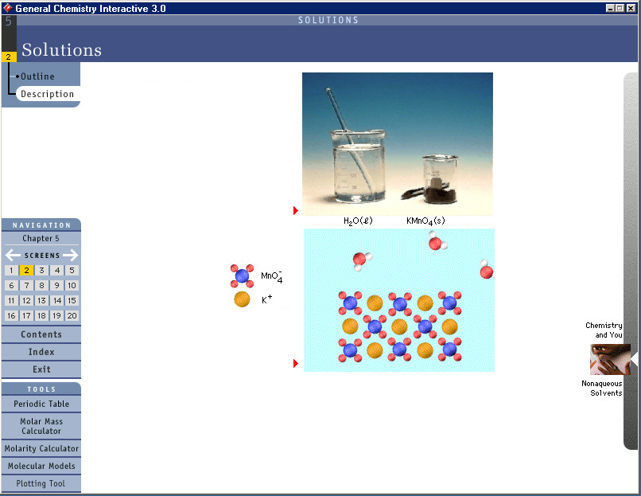Open the Chemistry and You thumbnail
Screen dimensions: 641x496
[x=609, y=359]
